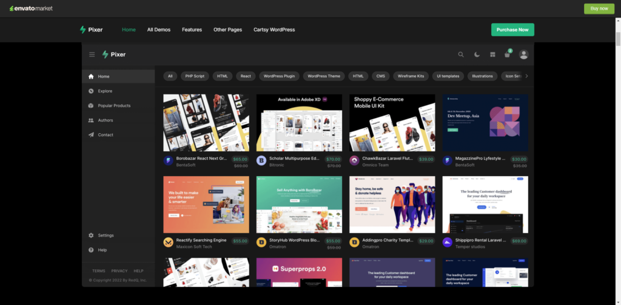The image size is (621, 305).
Task: Select the PHP Script filter chip
Action: pyautogui.click(x=195, y=76)
